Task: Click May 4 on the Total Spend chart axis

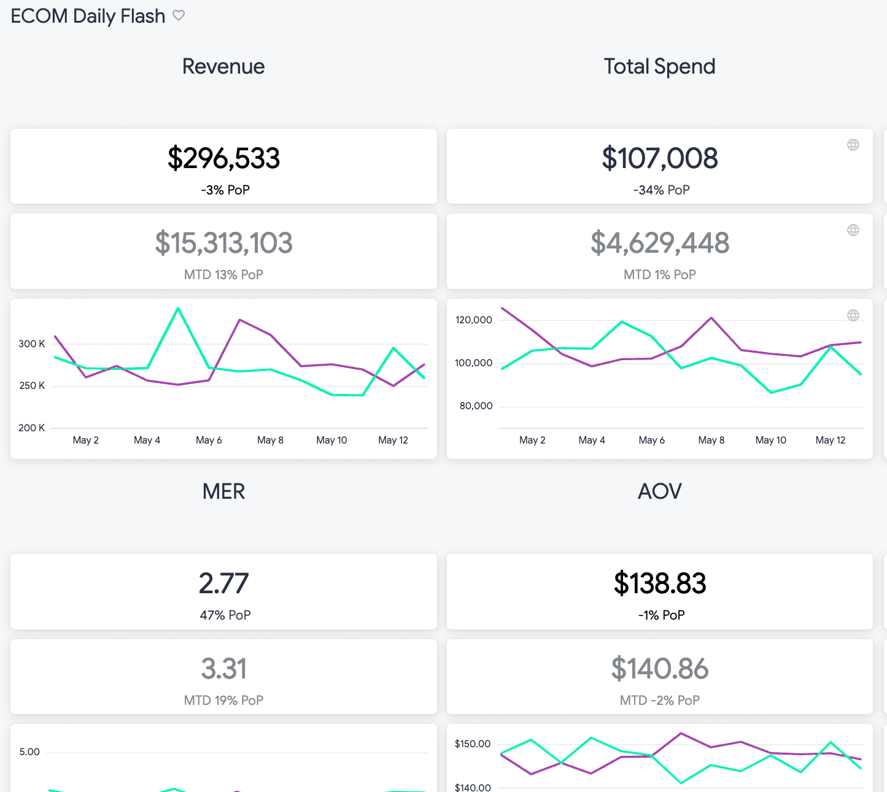Action: 592,440
